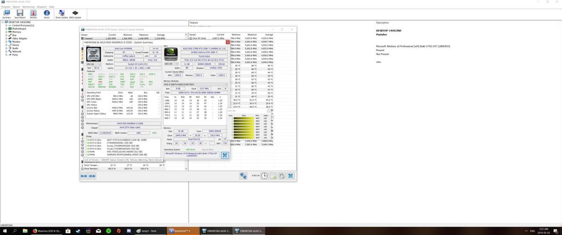Viewport: 562px width, 235px height.
Task: Click second double-arrow icon in sensor window
Action: pos(92,176)
